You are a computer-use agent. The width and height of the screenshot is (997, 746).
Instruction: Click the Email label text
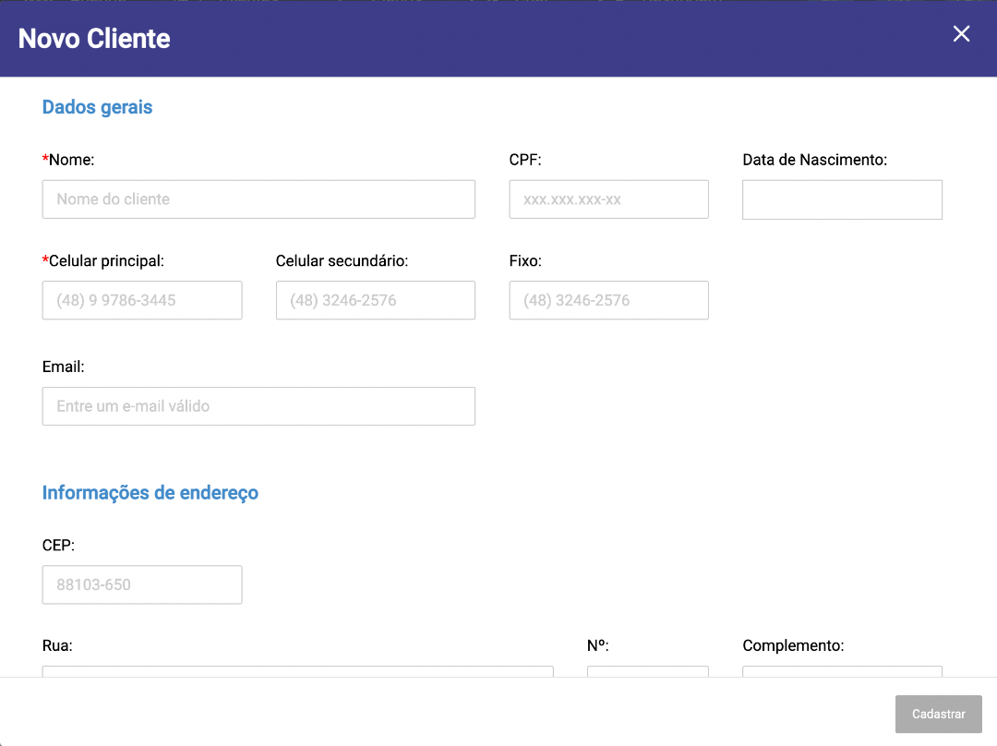pyautogui.click(x=63, y=367)
